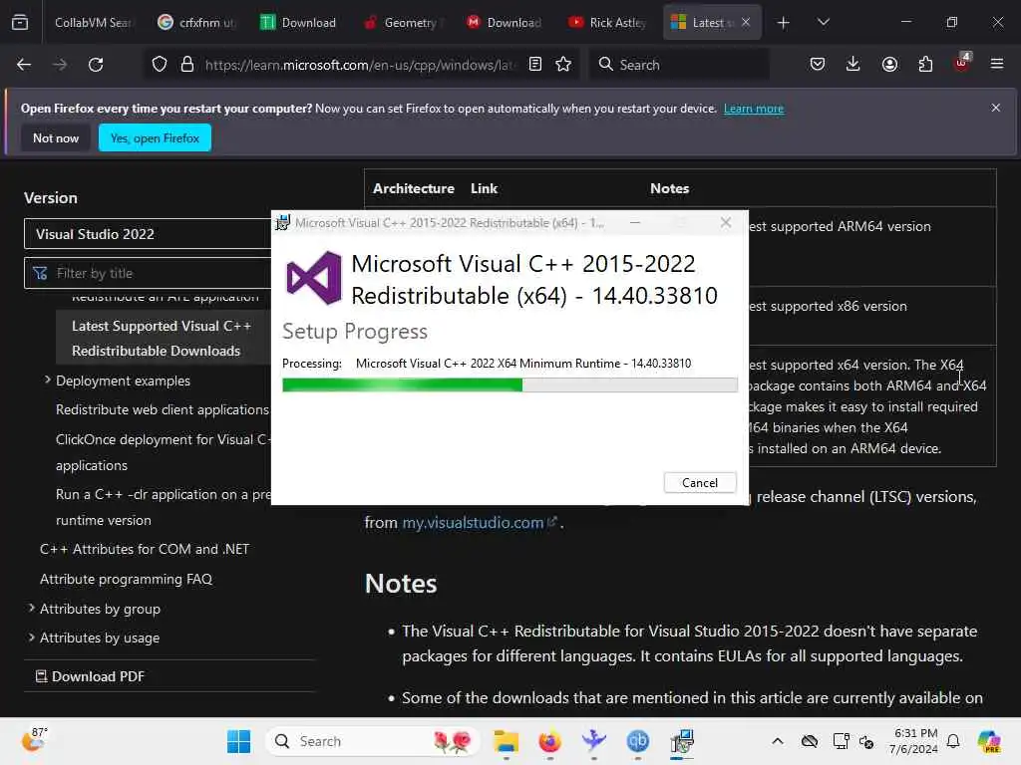Open the notifications bell icon
The height and width of the screenshot is (765, 1021).
coord(953,741)
